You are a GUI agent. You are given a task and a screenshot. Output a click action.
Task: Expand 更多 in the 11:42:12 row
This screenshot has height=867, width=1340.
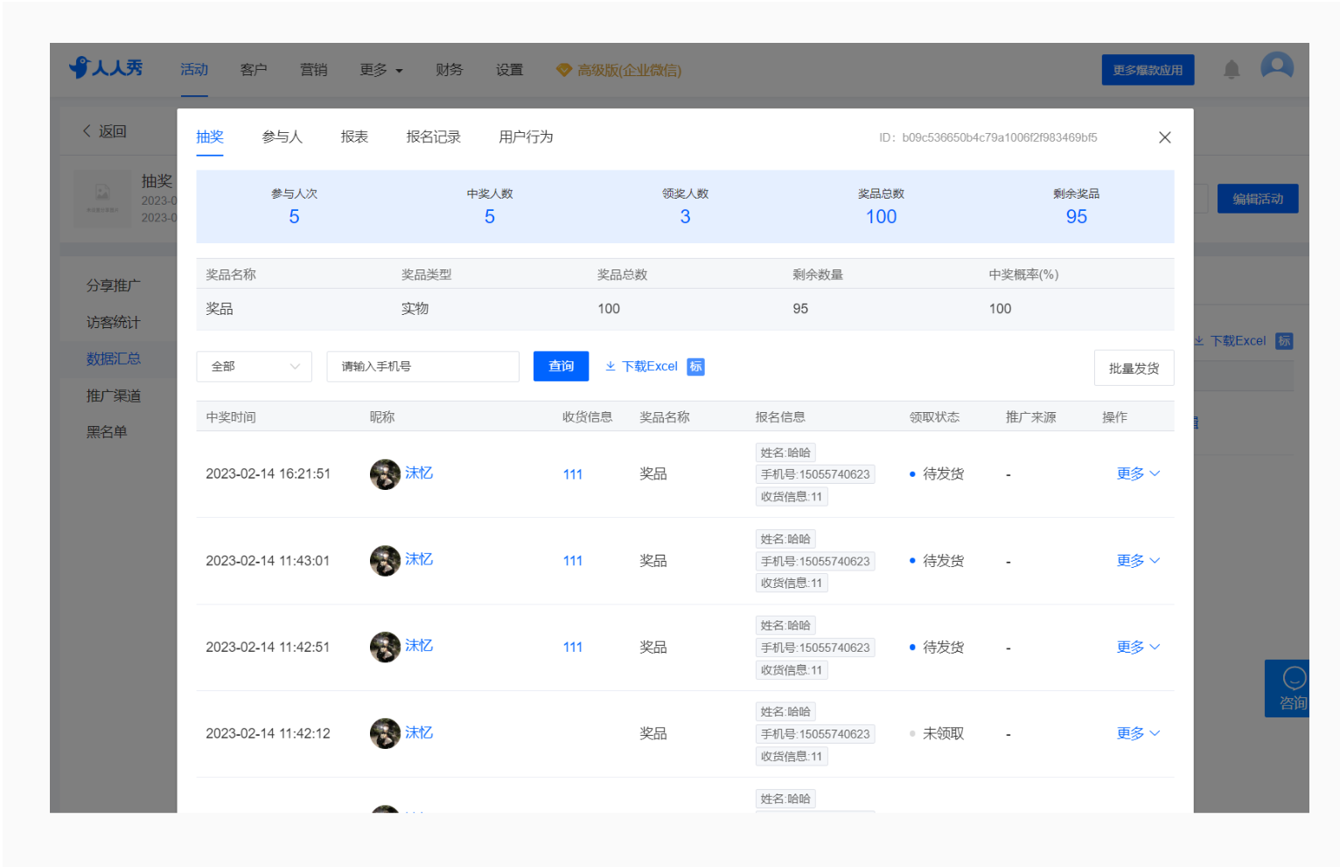click(x=1138, y=733)
